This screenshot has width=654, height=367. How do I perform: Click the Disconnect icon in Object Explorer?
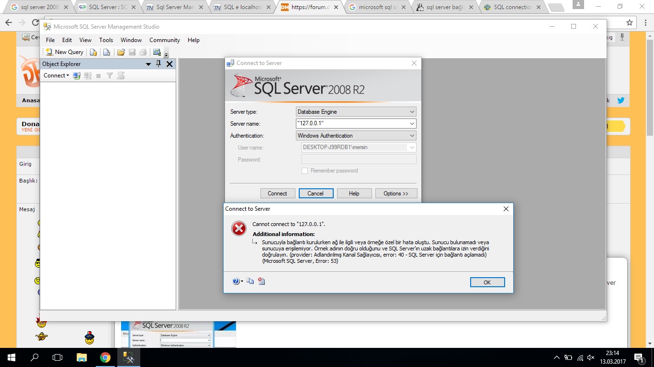point(88,76)
